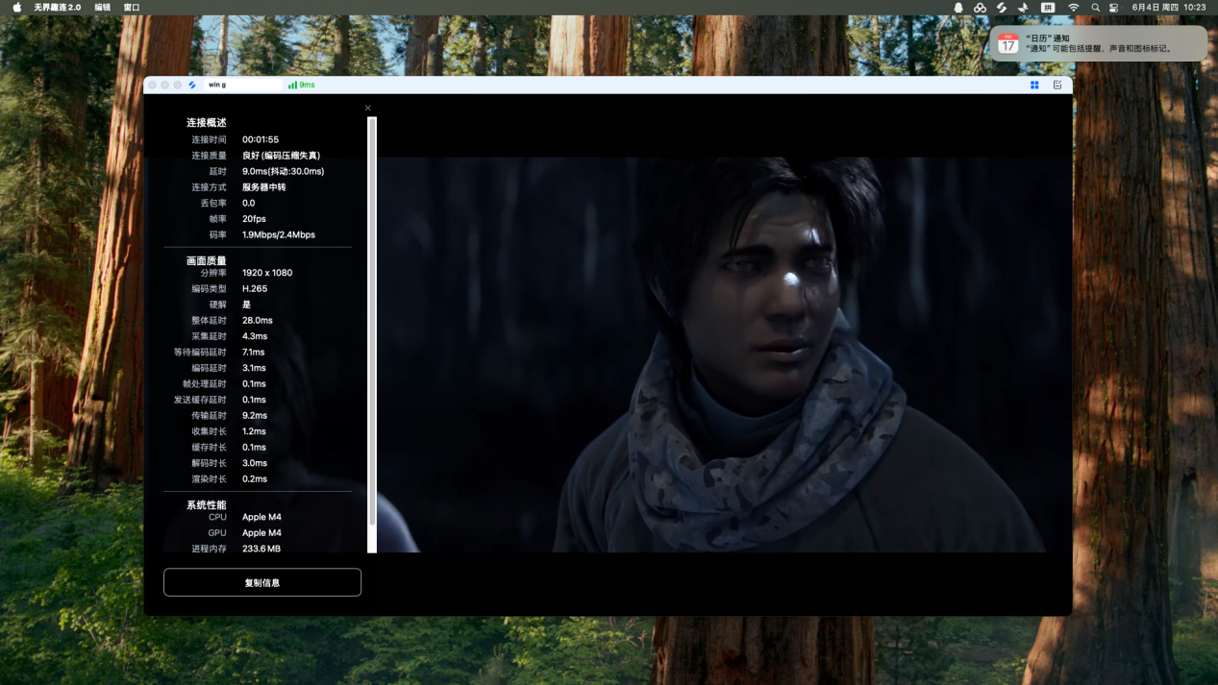Click the blue app logo beside the tab
This screenshot has width=1218, height=685.
click(x=192, y=85)
